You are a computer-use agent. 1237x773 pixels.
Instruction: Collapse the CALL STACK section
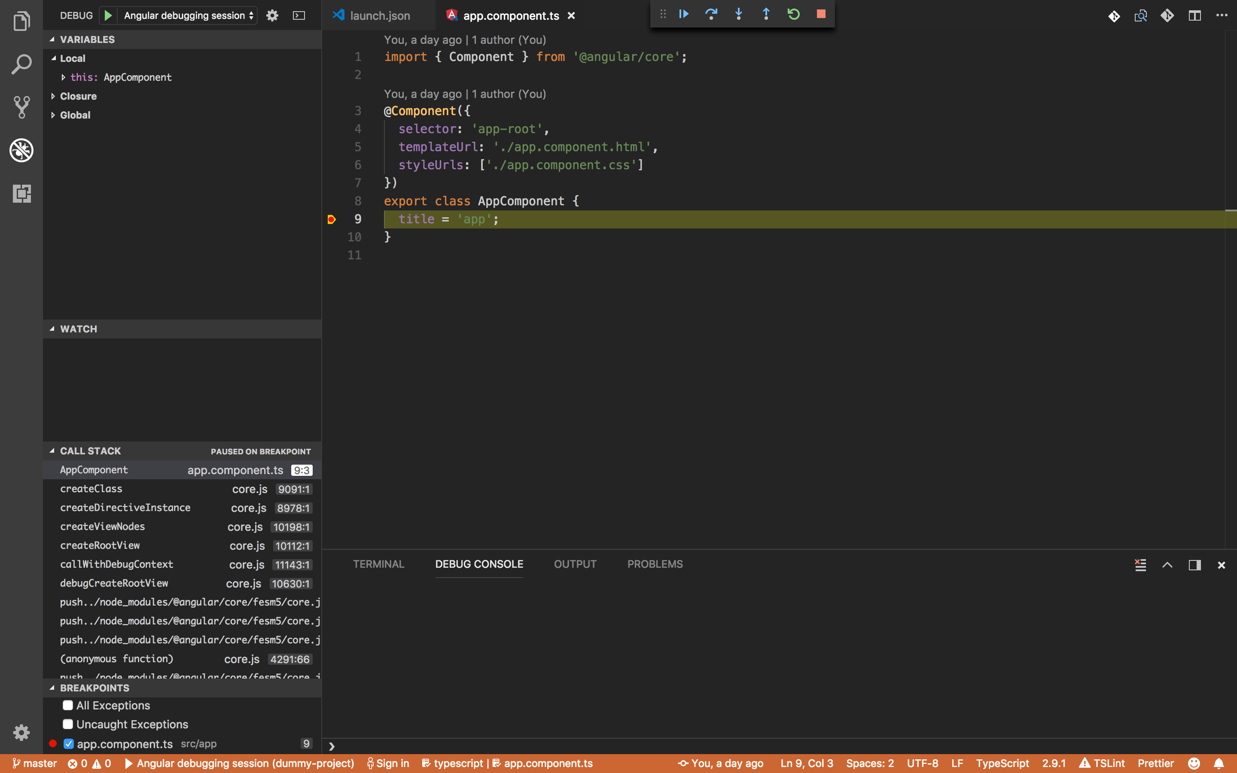52,451
